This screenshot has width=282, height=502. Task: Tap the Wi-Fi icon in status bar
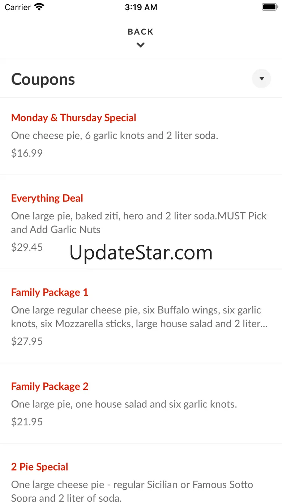38,7
